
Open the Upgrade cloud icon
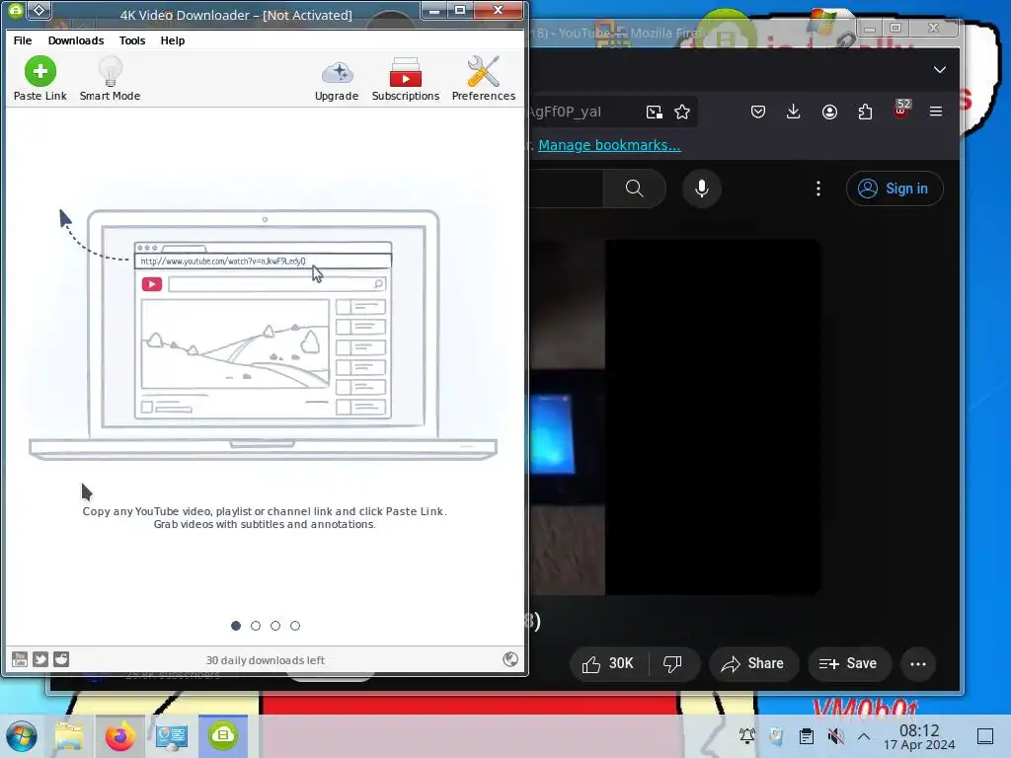pyautogui.click(x=337, y=80)
